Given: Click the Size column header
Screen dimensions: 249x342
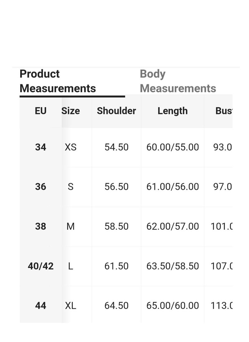Looking at the screenshot, I should pos(71,111).
